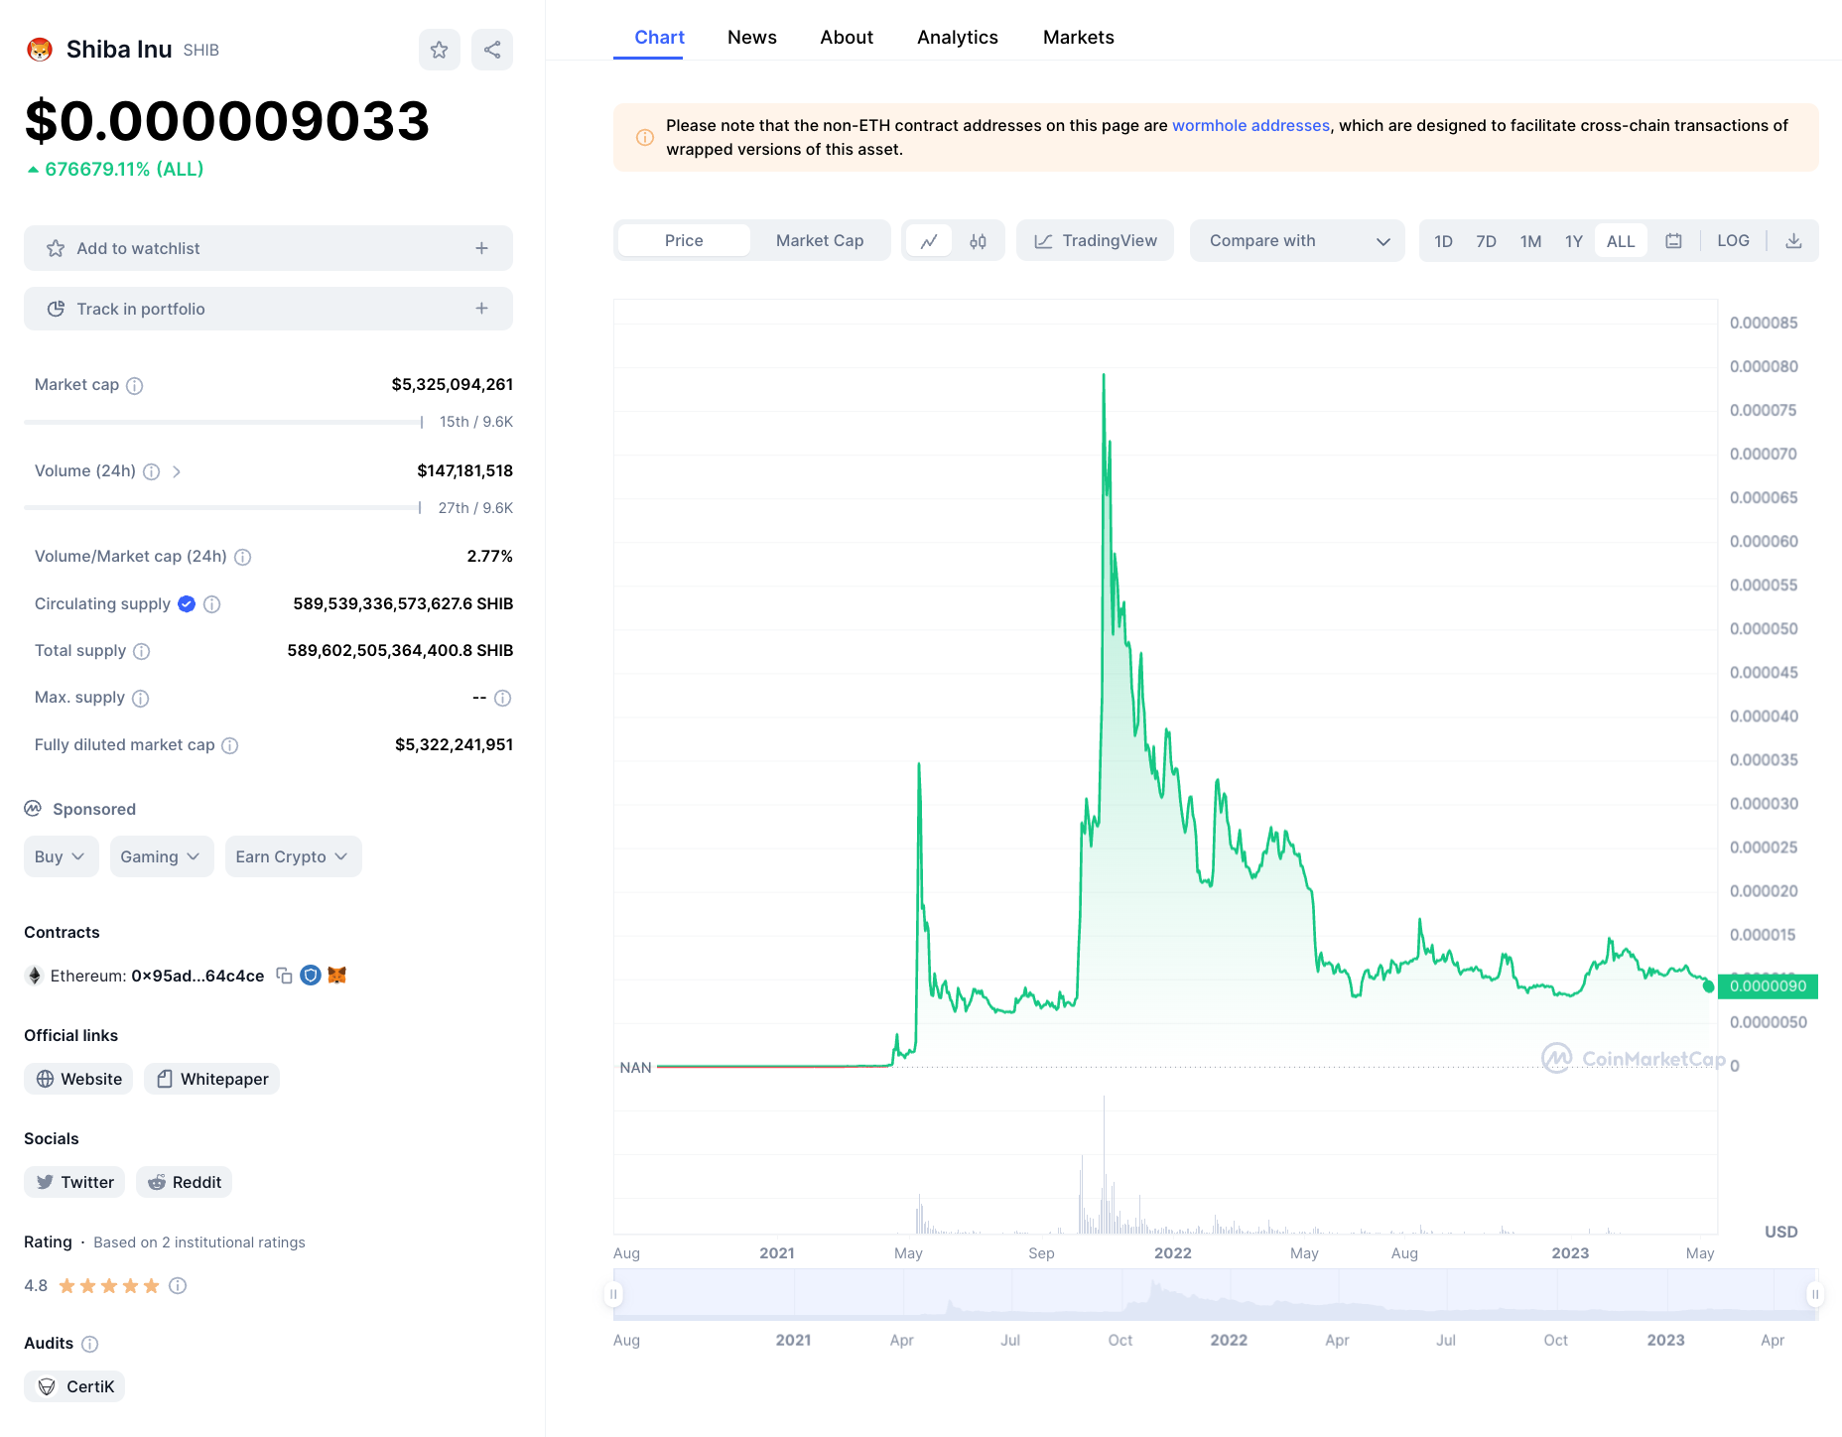Click the Track in portfolio plus icon
This screenshot has height=1437, width=1842.
(x=481, y=310)
